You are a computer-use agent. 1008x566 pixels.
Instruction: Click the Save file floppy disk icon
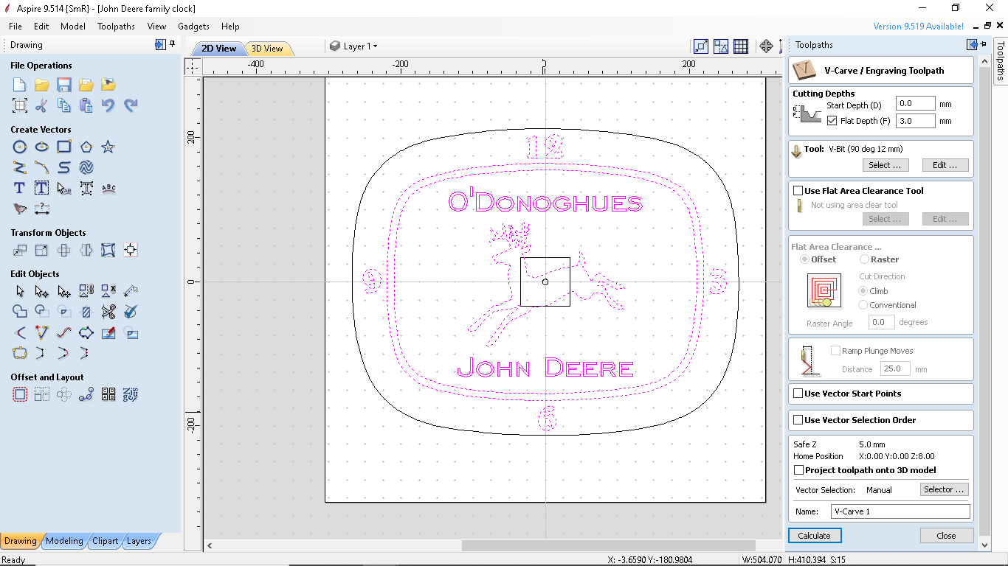click(x=64, y=85)
